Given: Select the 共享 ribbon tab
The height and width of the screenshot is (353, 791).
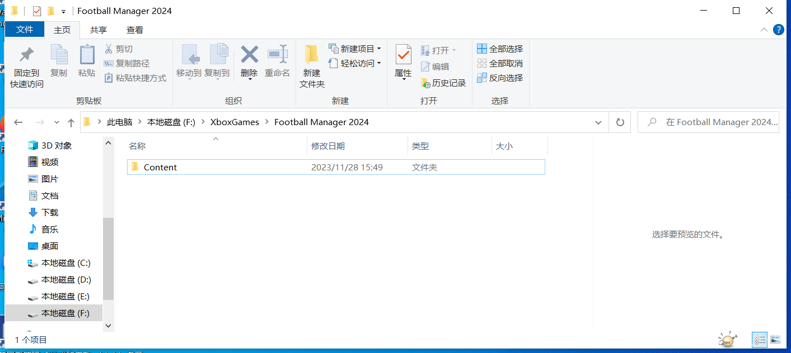Looking at the screenshot, I should tap(99, 30).
